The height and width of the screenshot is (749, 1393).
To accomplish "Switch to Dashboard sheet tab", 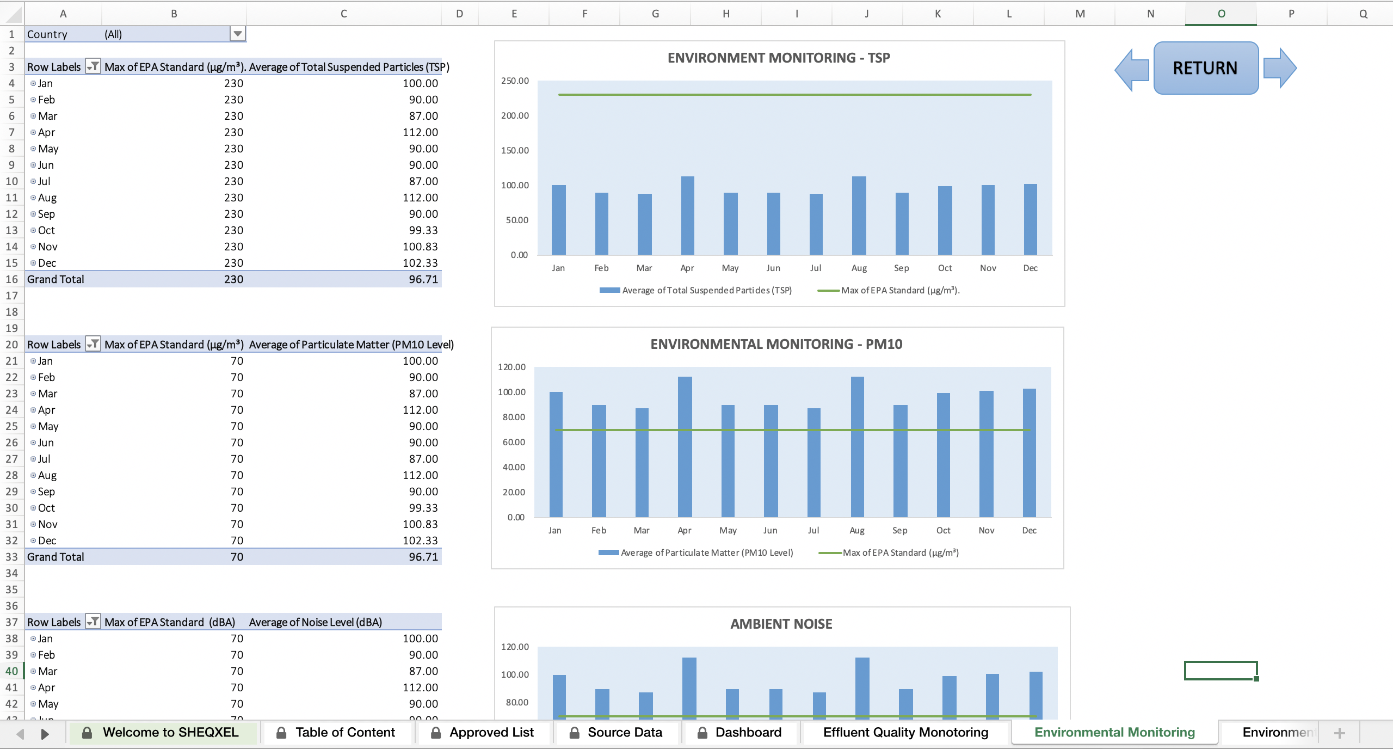I will click(741, 733).
